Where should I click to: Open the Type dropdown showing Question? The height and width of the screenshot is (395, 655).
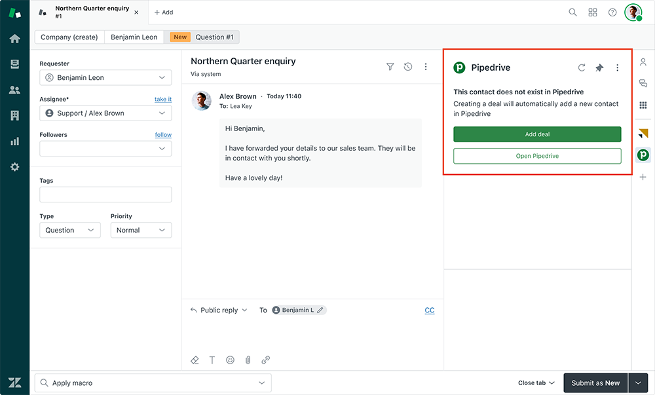tap(70, 230)
